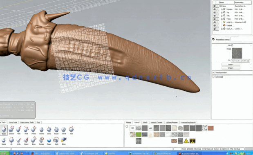Image resolution: width=253 pixels, height=155 pixels.
Task: Open the Camera Bookmarks tab
Action: pos(188,122)
